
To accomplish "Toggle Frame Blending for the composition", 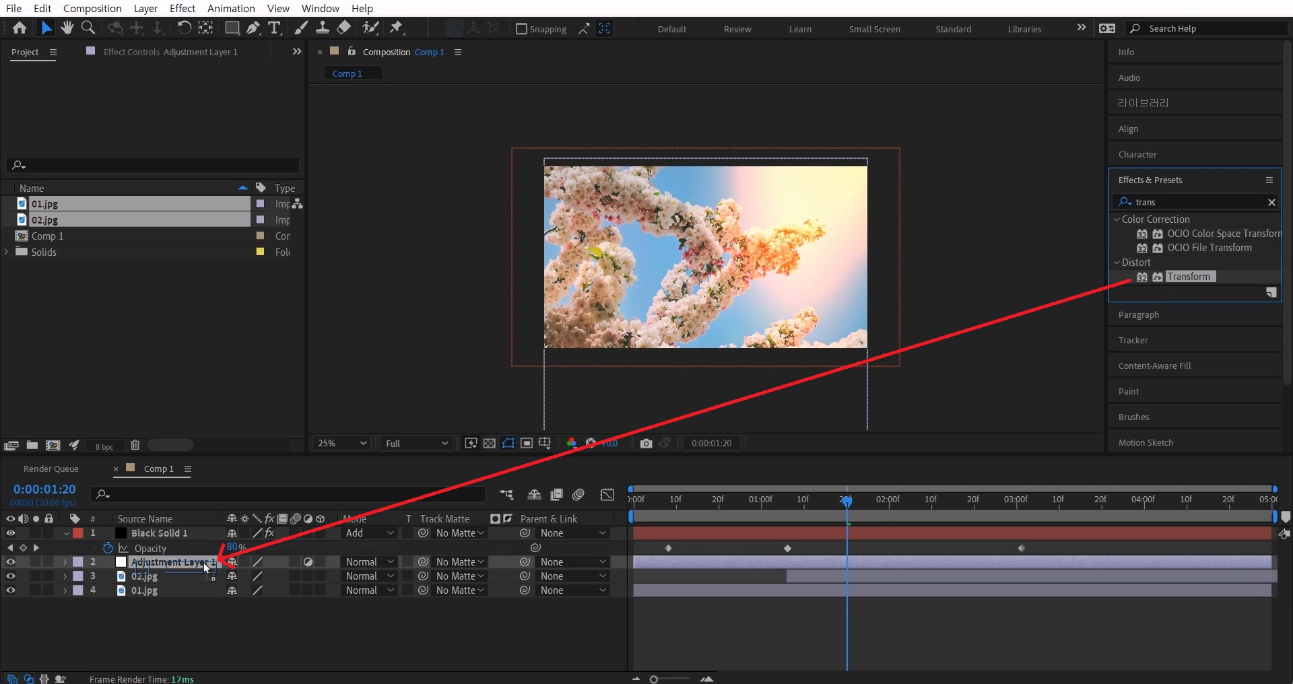I will point(556,495).
